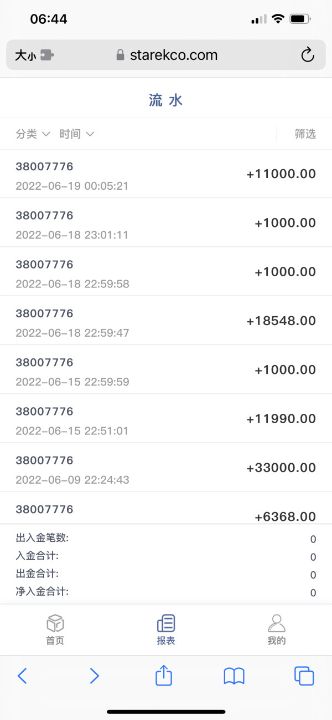Image resolution: width=332 pixels, height=720 pixels.
Task: Open the +11000.00 transaction entry
Action: [166, 174]
